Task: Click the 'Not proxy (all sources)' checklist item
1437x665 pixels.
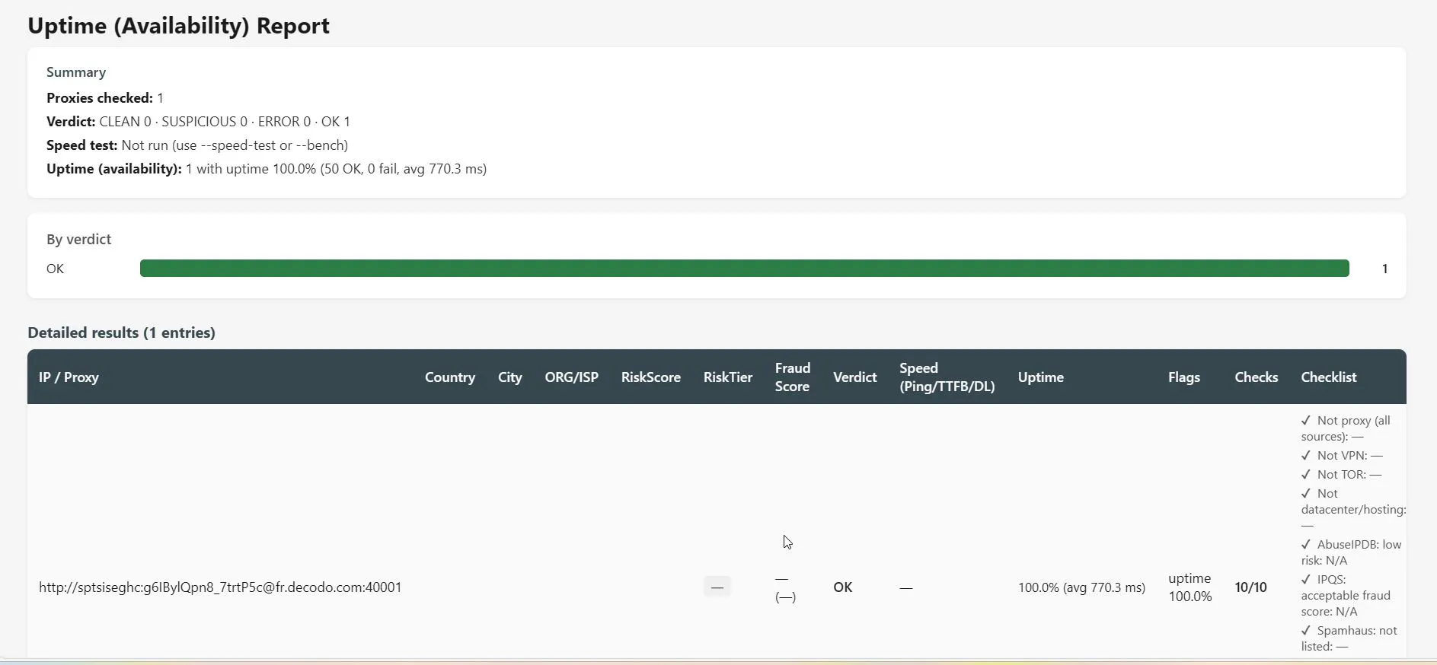Action: pyautogui.click(x=1346, y=428)
